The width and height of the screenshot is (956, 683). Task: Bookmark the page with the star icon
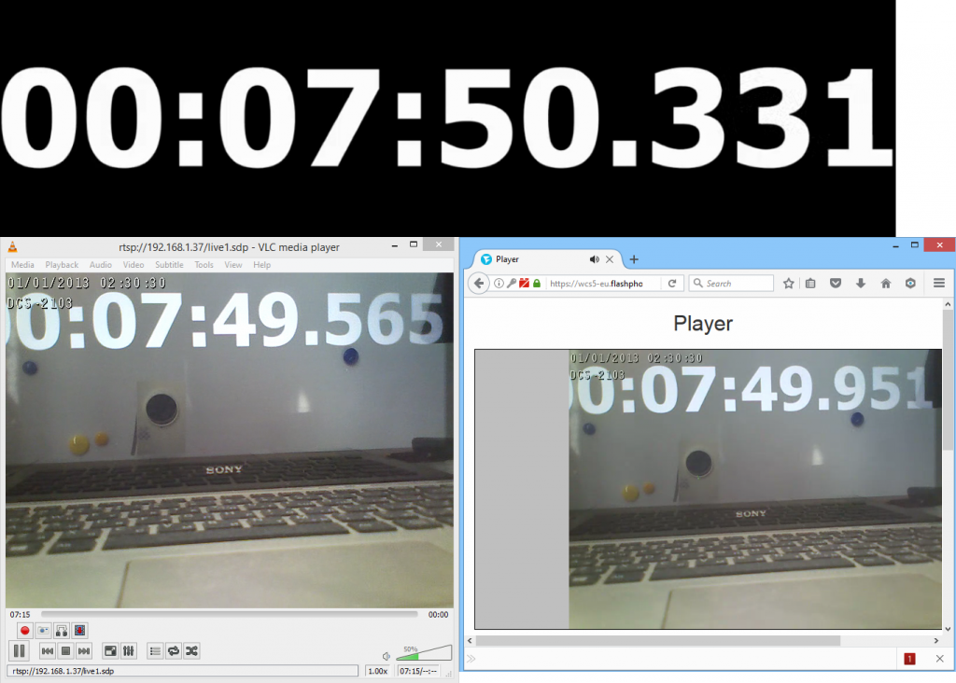coord(787,283)
